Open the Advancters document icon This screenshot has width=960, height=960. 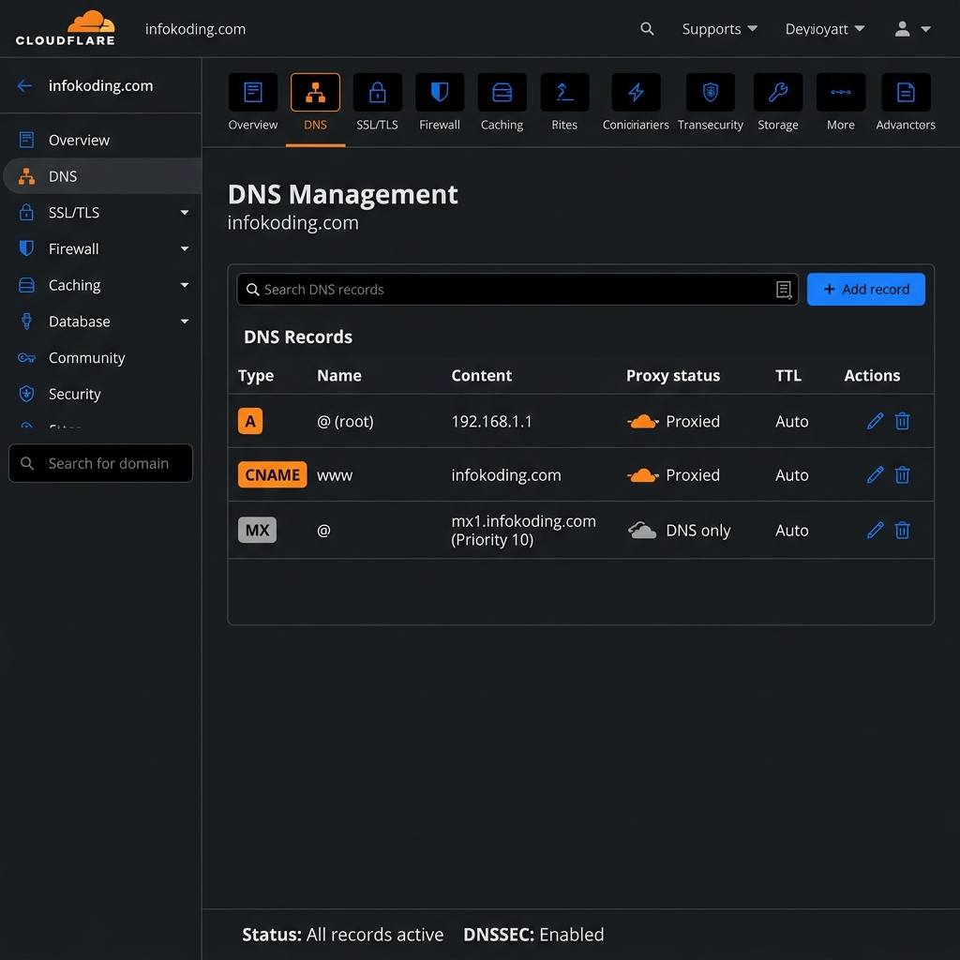[906, 93]
